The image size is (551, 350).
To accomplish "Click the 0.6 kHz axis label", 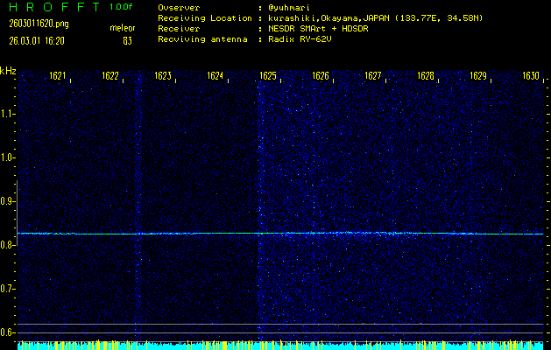I will coord(6,332).
